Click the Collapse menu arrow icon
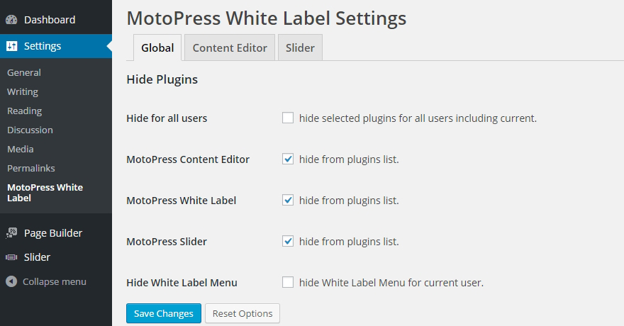The image size is (624, 326). pyautogui.click(x=11, y=281)
